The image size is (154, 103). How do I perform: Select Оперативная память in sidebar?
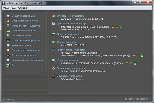23,31
